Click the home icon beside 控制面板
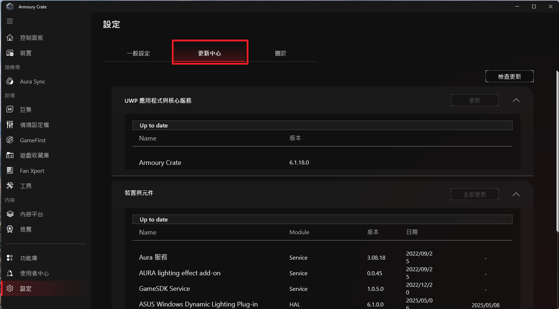This screenshot has height=309, width=559. [x=10, y=37]
